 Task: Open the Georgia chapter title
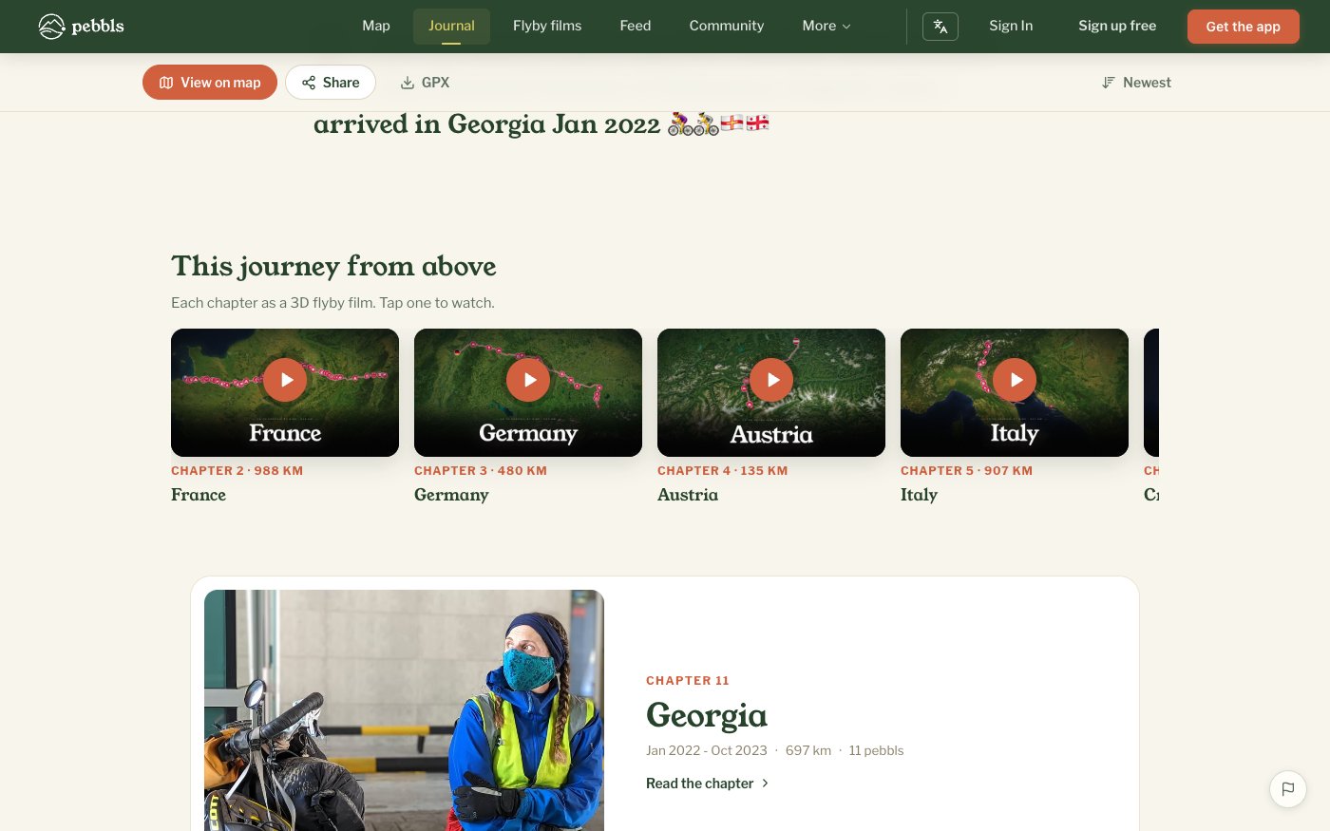click(x=707, y=715)
